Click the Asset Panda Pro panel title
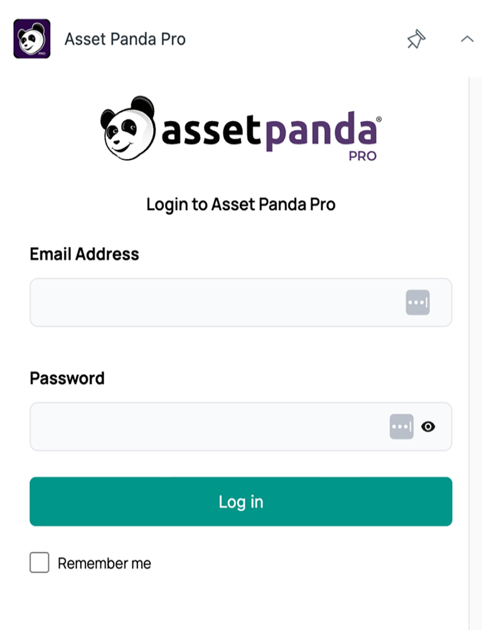This screenshot has height=642, width=482. tap(125, 39)
